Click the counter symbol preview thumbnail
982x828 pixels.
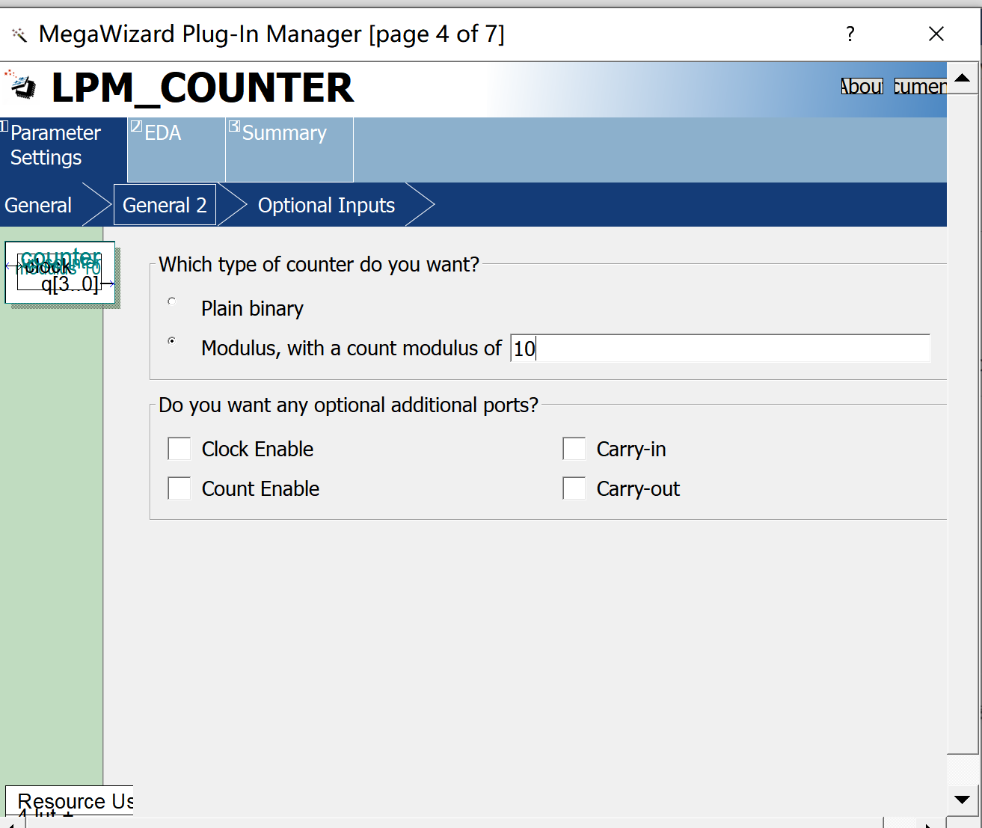coord(61,272)
